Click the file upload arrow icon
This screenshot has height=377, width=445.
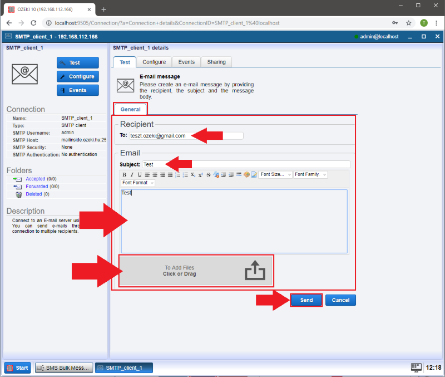[x=255, y=271]
